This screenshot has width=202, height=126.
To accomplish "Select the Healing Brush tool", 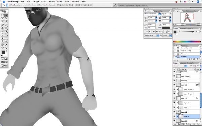I will (2, 25).
